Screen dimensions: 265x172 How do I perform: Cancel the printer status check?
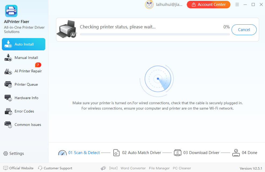(x=244, y=30)
